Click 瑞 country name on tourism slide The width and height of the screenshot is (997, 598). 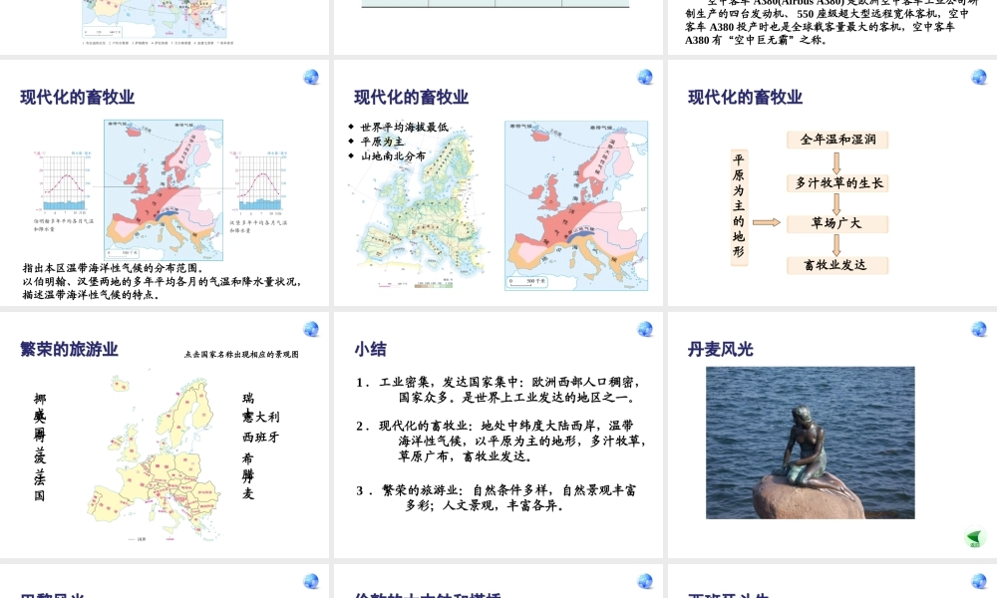(248, 398)
